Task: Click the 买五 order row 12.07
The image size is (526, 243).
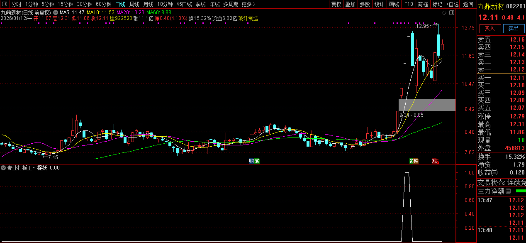Action: tap(501, 108)
